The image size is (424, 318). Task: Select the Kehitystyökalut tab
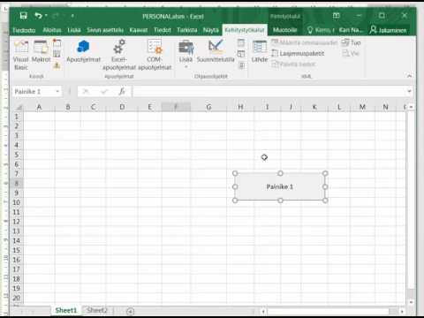(245, 30)
